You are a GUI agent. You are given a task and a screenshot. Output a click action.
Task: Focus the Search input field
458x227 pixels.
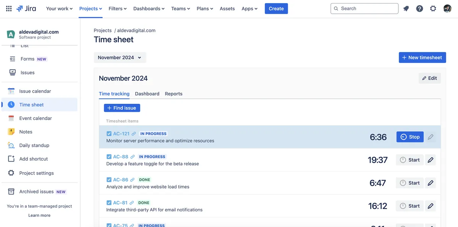click(364, 8)
